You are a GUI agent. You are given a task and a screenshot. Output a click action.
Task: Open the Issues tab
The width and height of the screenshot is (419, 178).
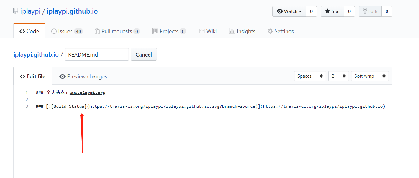tap(67, 31)
